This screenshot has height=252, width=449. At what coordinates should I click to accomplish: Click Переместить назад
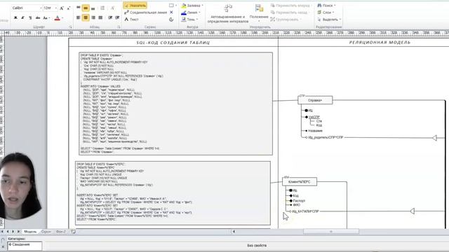(290, 13)
